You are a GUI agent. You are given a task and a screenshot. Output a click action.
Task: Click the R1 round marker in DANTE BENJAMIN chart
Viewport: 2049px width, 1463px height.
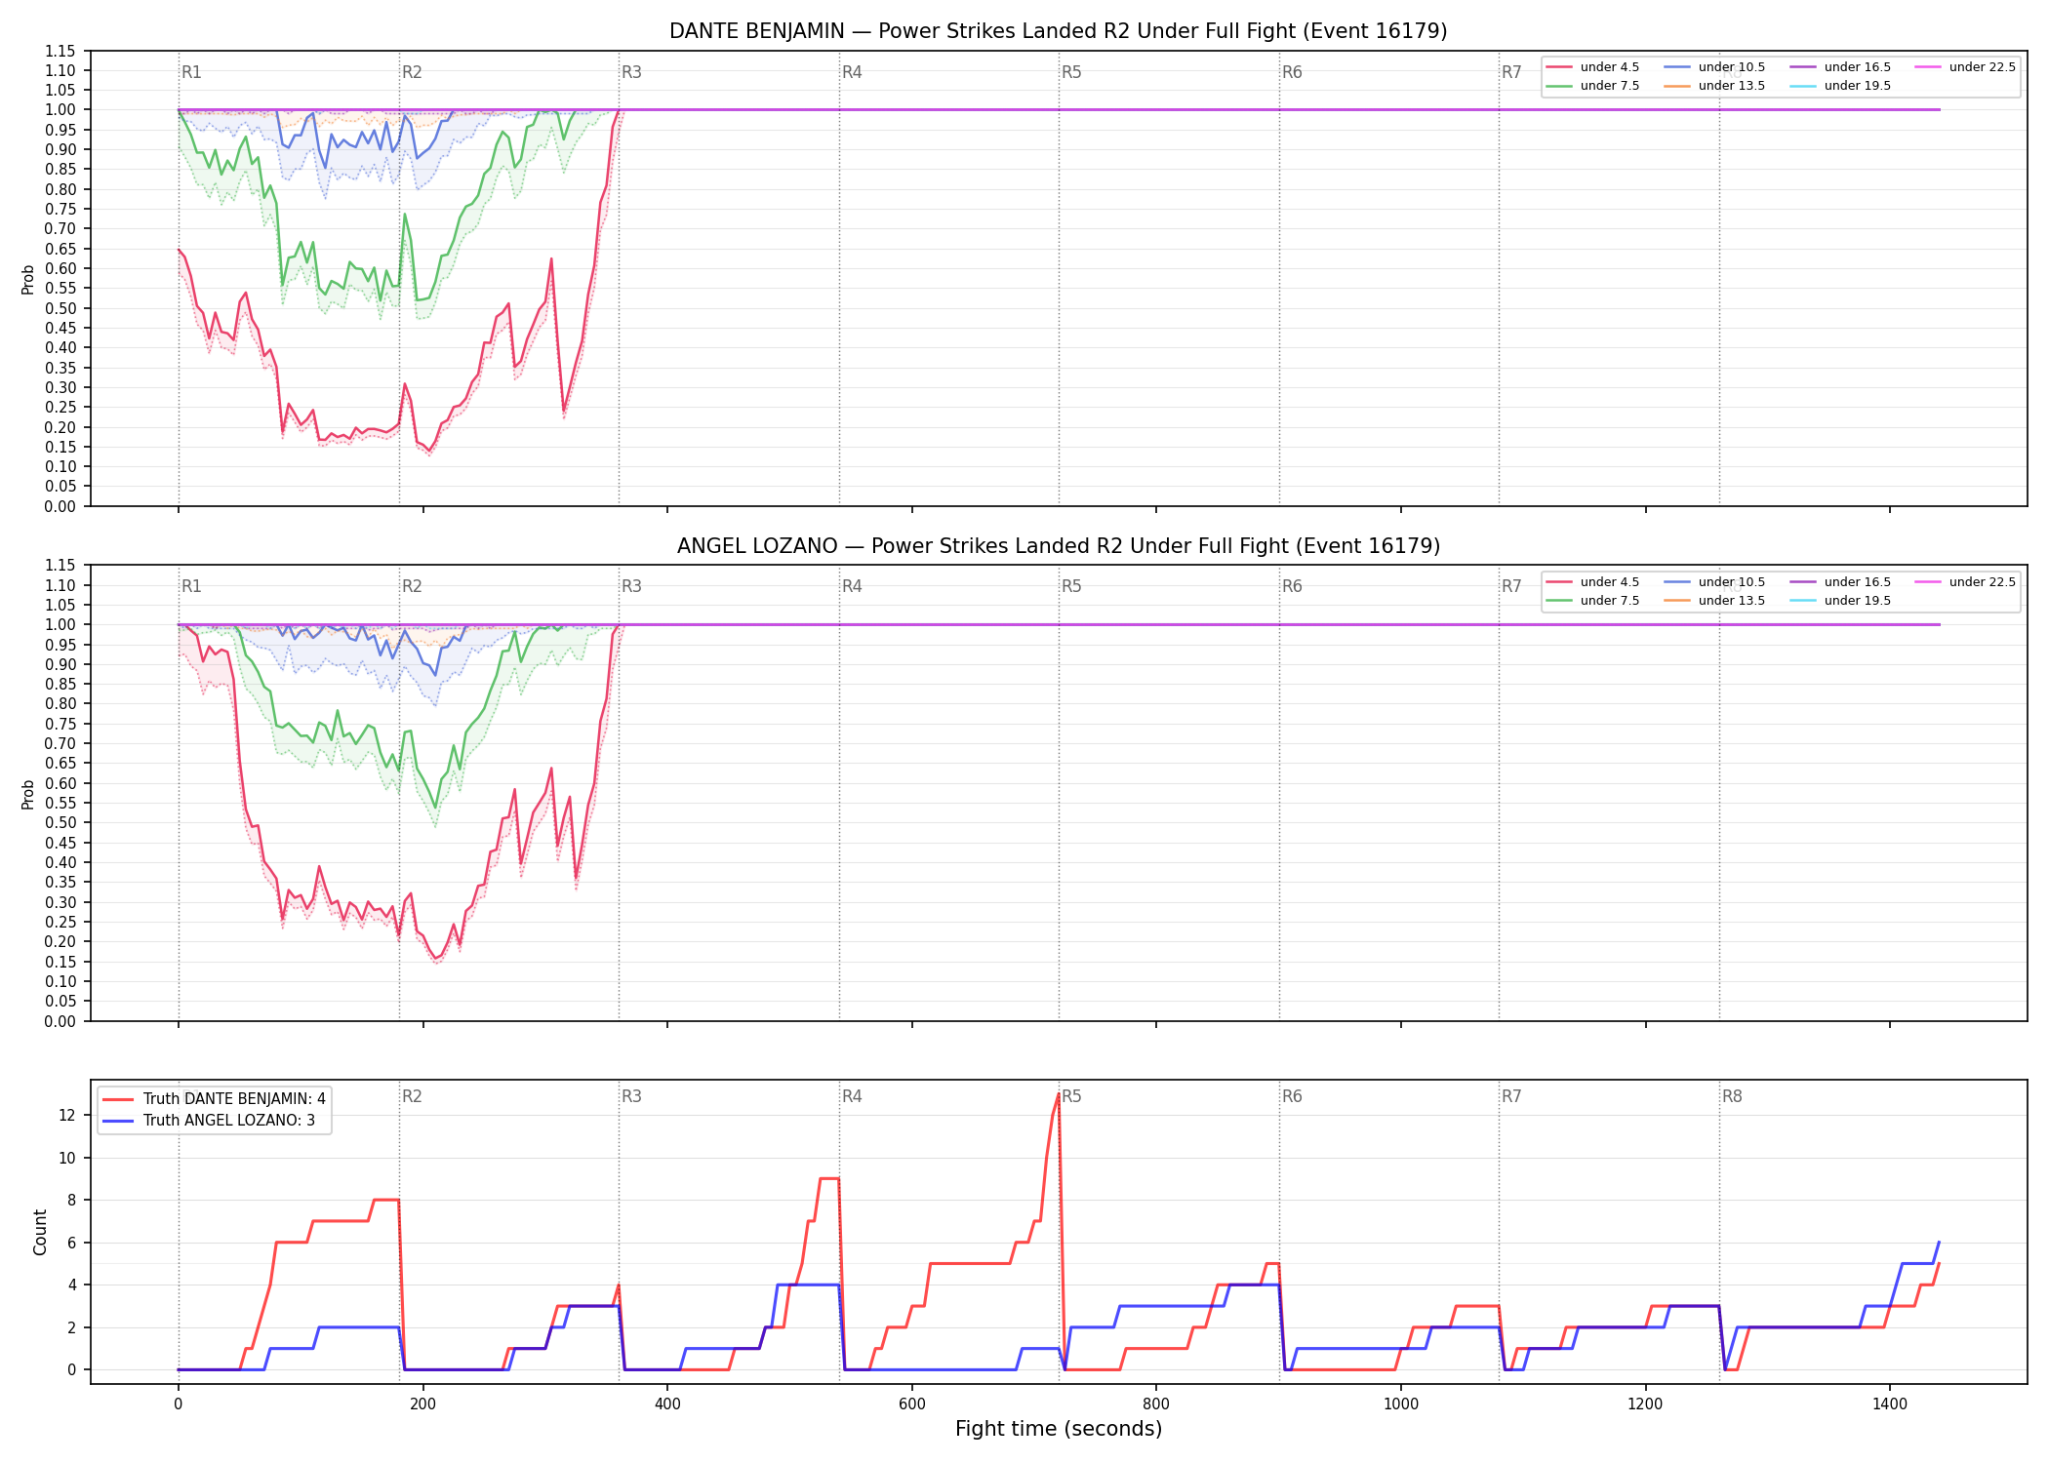(x=191, y=72)
